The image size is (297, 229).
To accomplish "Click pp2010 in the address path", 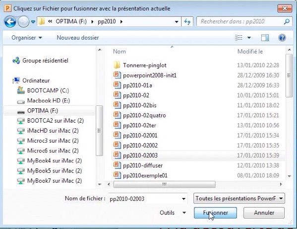I will [107, 21].
